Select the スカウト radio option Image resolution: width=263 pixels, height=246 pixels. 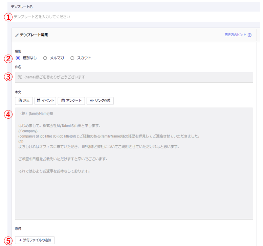(x=72, y=58)
